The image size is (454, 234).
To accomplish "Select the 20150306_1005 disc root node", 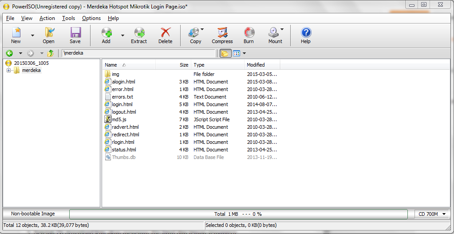I will pyautogui.click(x=31, y=63).
